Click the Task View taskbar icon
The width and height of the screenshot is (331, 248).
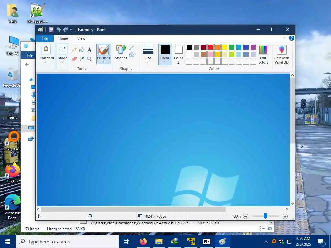(127, 242)
